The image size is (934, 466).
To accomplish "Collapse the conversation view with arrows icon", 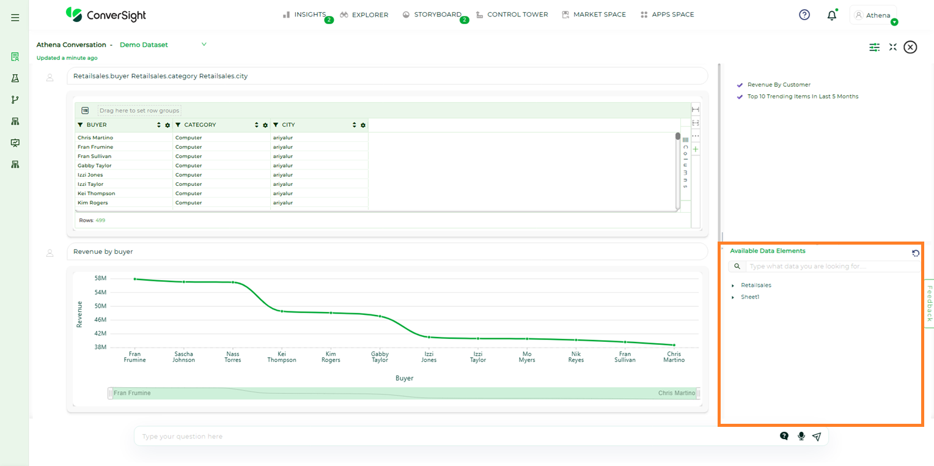I will tap(893, 47).
